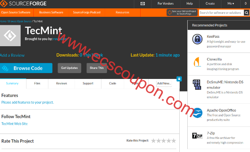Click the KeePass padlock icon

pos(197,39)
